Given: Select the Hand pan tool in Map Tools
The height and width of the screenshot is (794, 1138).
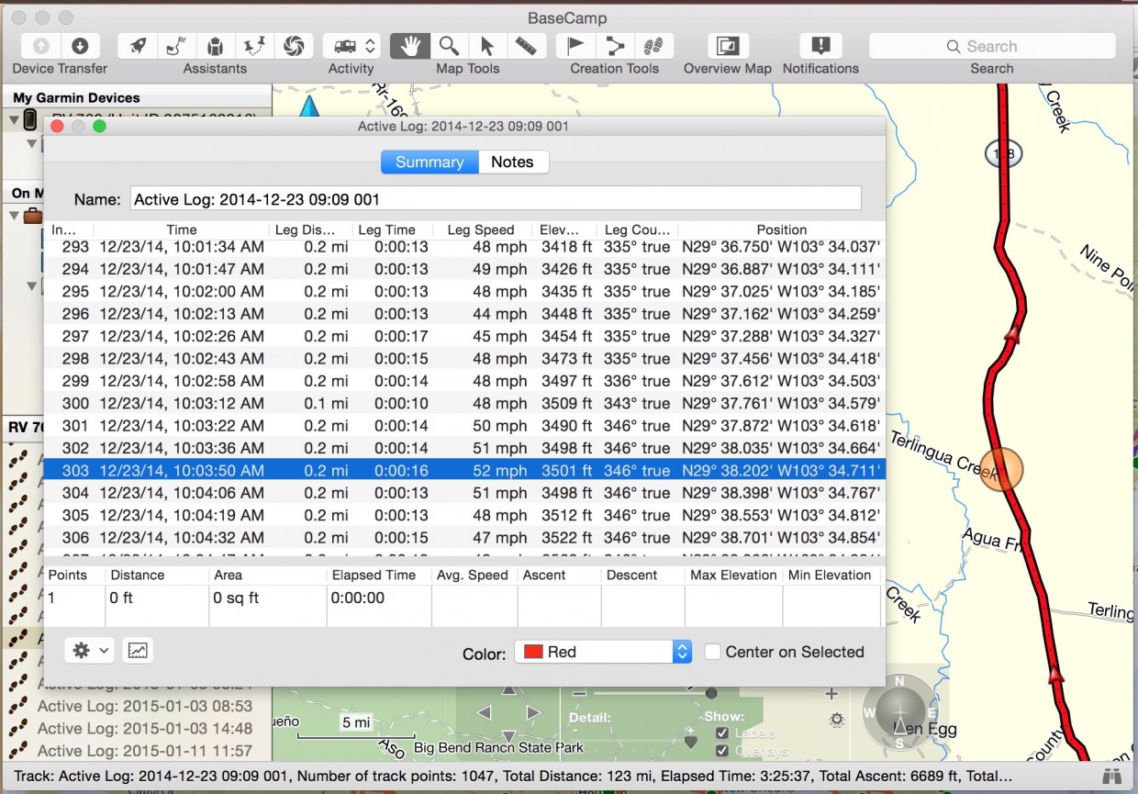Looking at the screenshot, I should pyautogui.click(x=410, y=46).
